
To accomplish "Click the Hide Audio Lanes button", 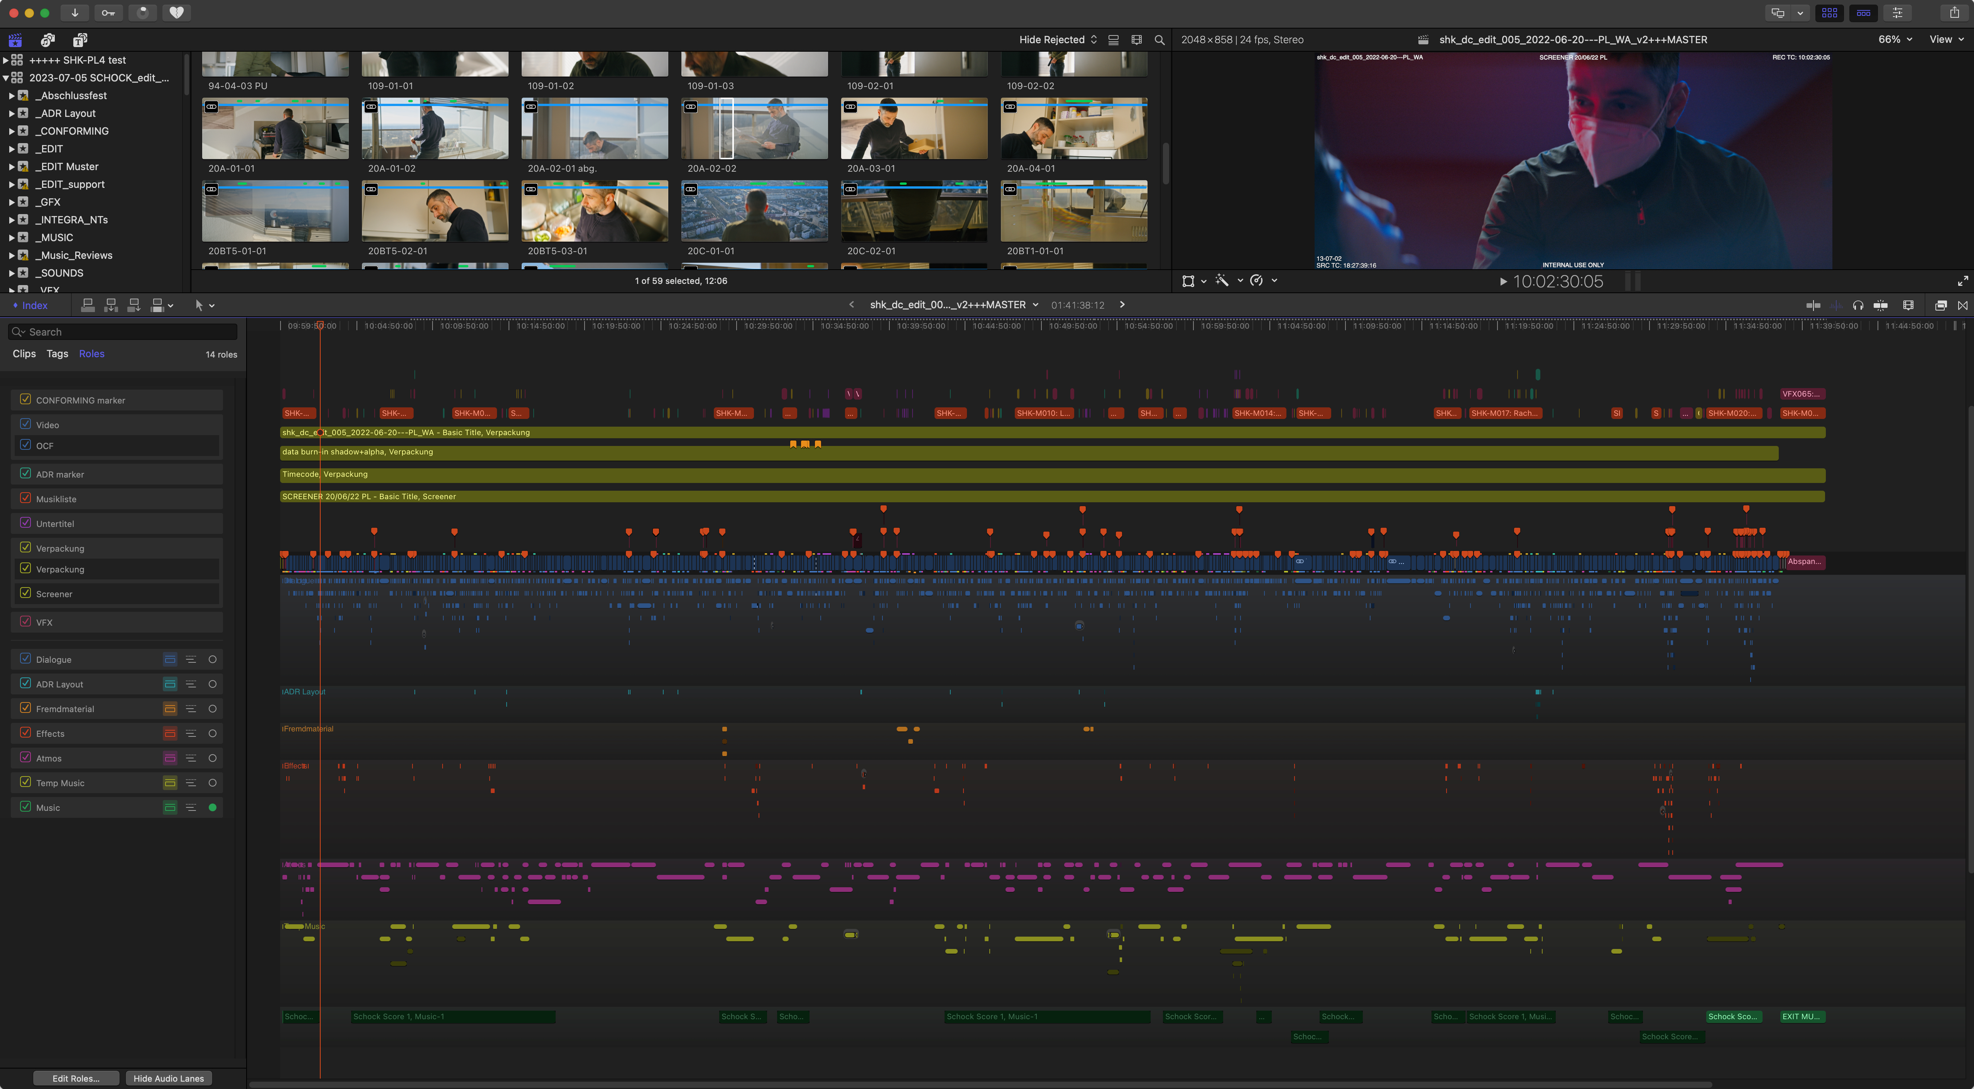I will pos(169,1078).
